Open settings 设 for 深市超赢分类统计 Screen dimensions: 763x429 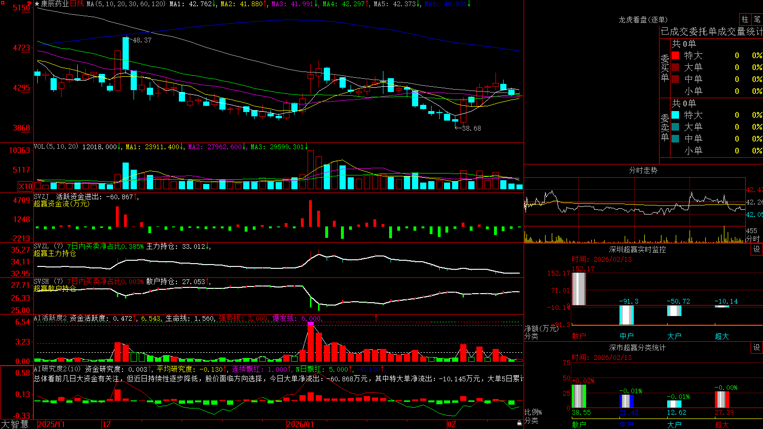(x=757, y=347)
